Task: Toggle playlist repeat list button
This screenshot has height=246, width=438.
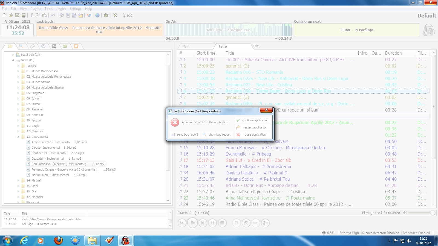Action: (265, 223)
